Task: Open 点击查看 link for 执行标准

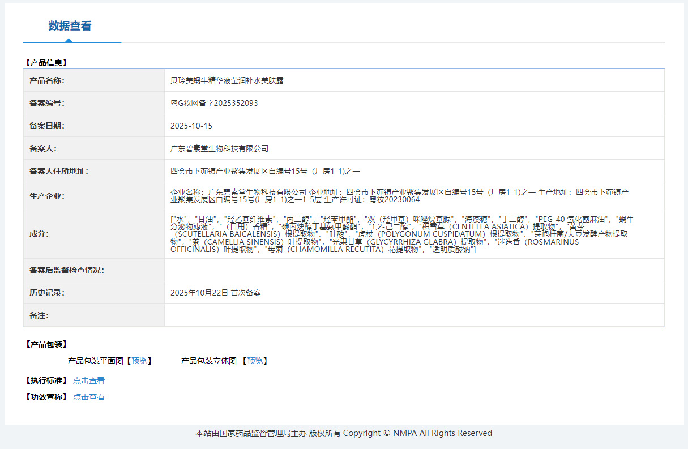Action: [89, 380]
